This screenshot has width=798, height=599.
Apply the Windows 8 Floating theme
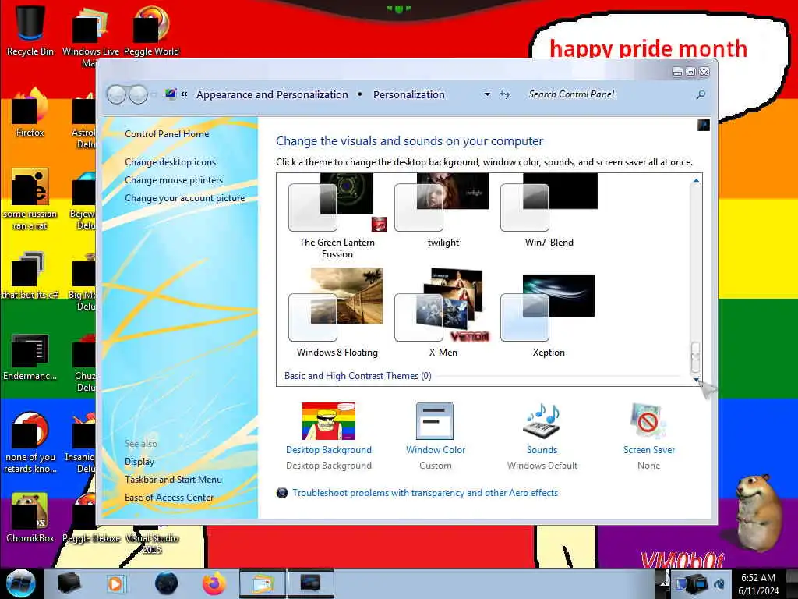(337, 313)
